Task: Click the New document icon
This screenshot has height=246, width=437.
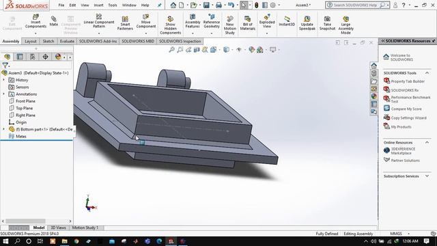Action: (182, 5)
